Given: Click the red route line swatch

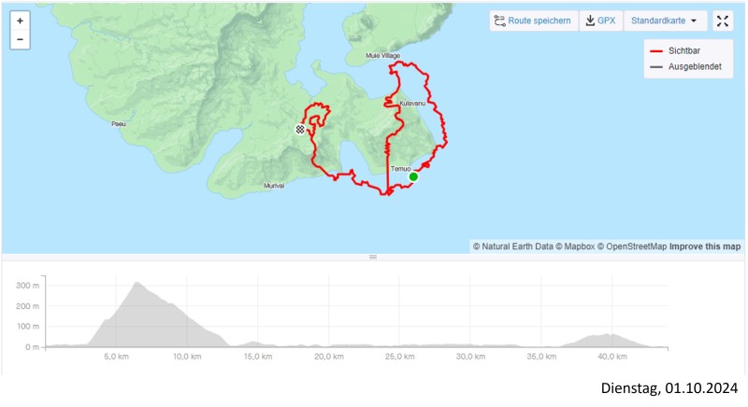Looking at the screenshot, I should coord(657,52).
